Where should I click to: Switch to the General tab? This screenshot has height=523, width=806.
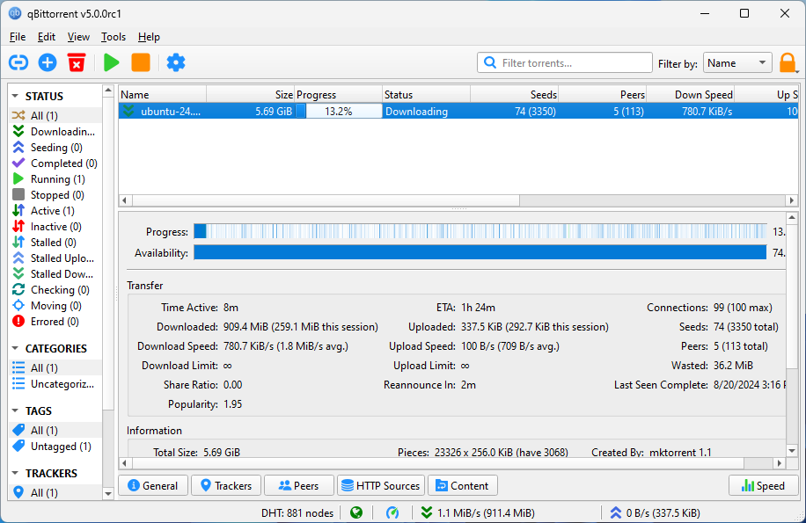point(153,485)
